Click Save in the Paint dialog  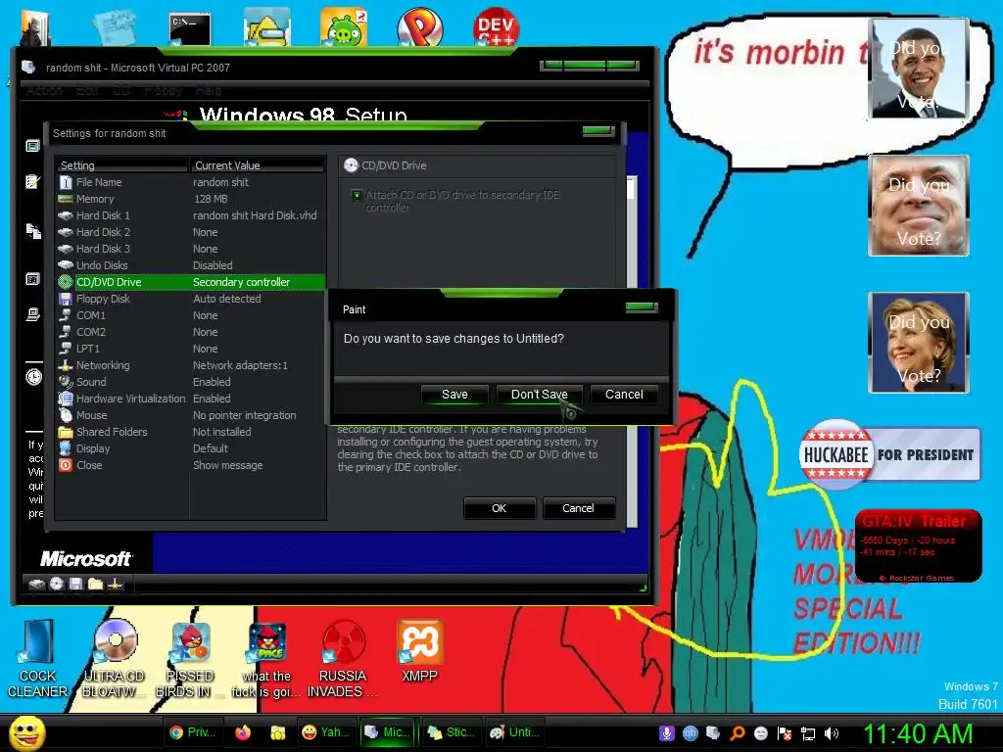pyautogui.click(x=454, y=395)
